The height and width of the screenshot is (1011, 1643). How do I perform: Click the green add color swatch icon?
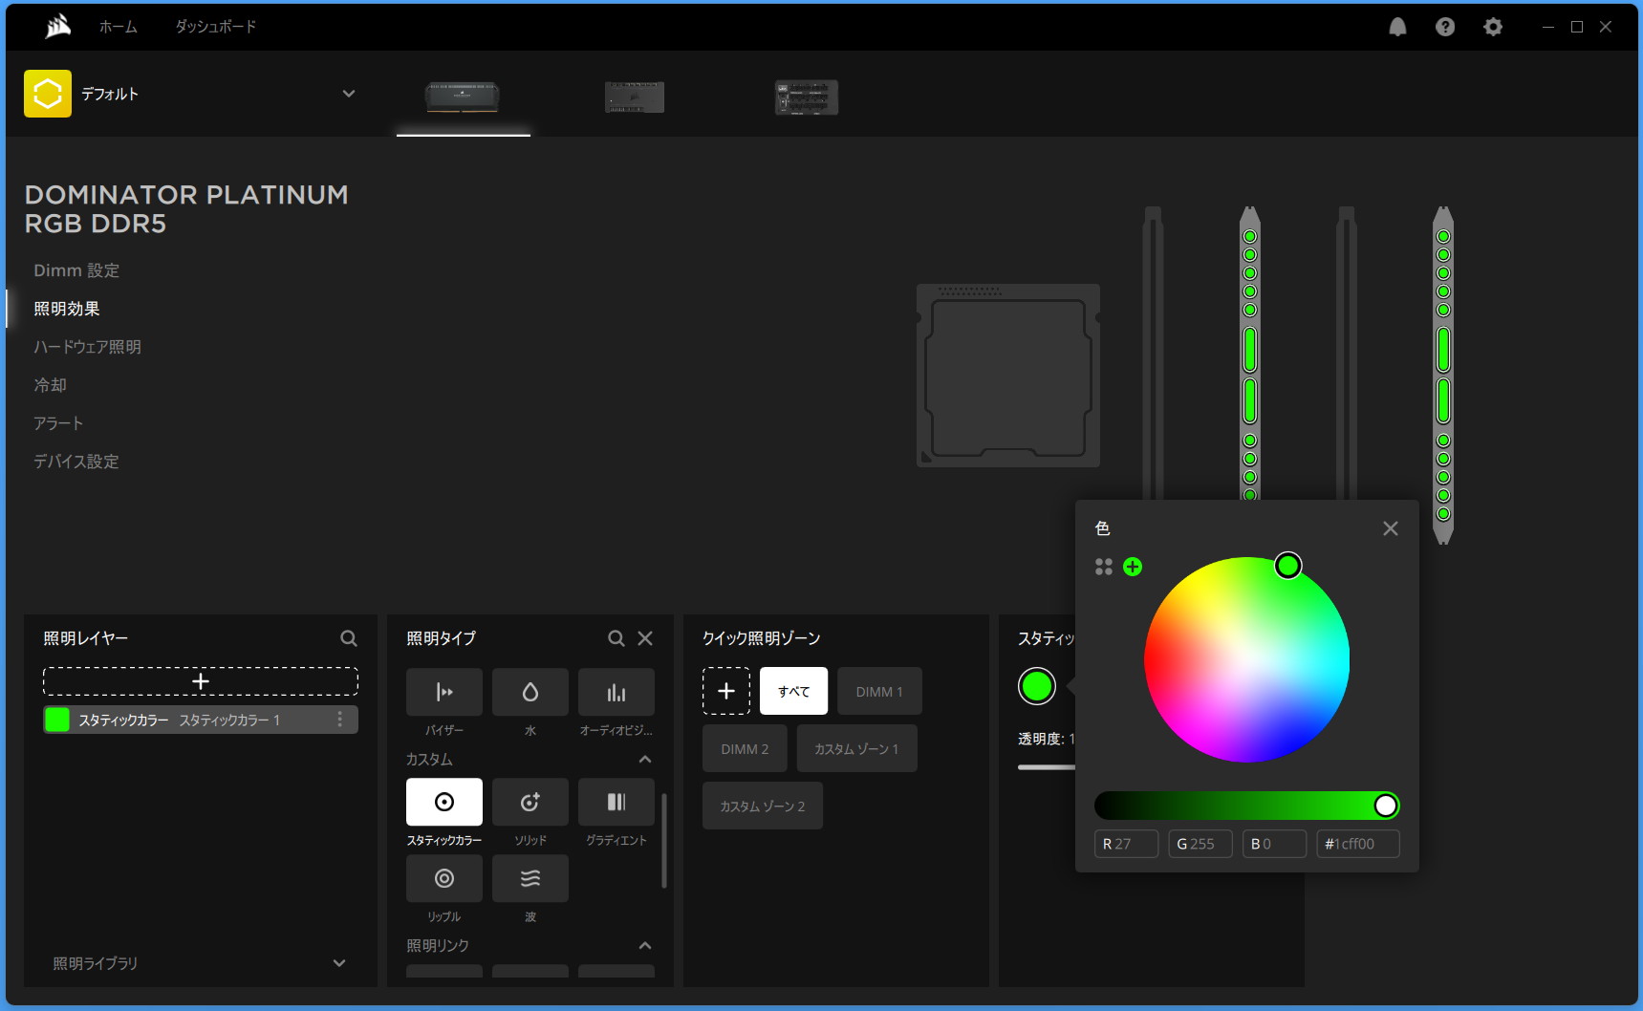point(1133,567)
